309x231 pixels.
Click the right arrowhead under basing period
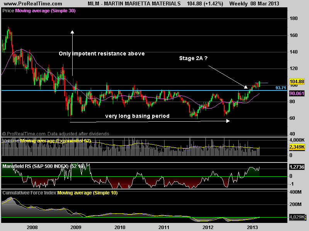(228, 121)
